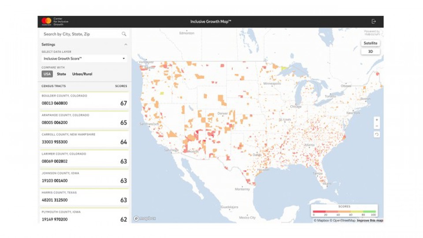Click the search magnifier icon
Screen dimensions: 423x238
click(124, 34)
